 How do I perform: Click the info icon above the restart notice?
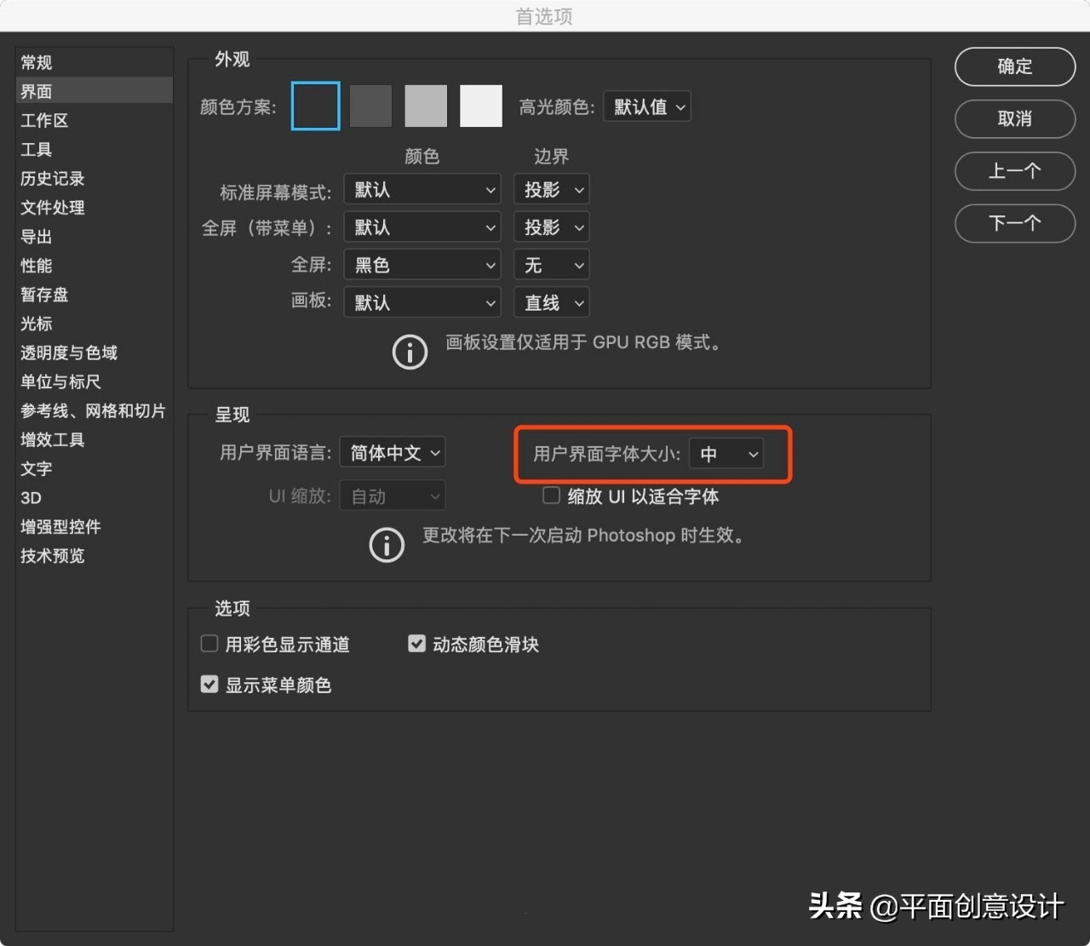(x=387, y=545)
